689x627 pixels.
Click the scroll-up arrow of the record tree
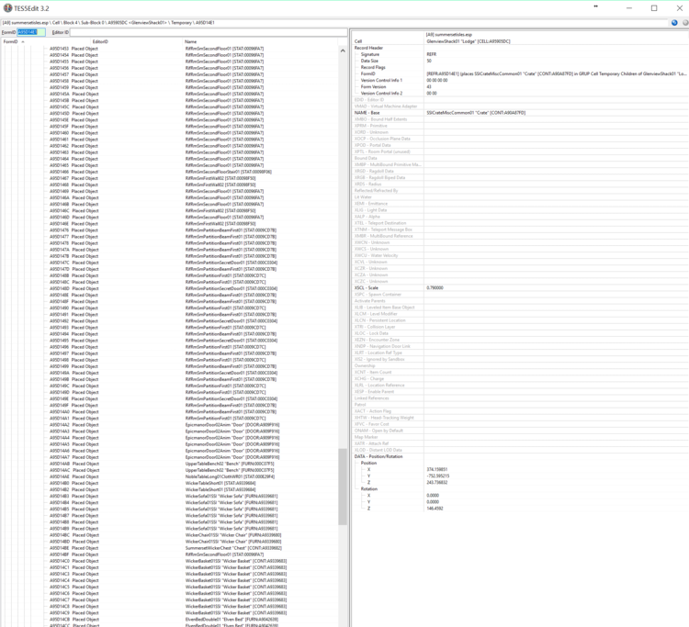(x=343, y=50)
